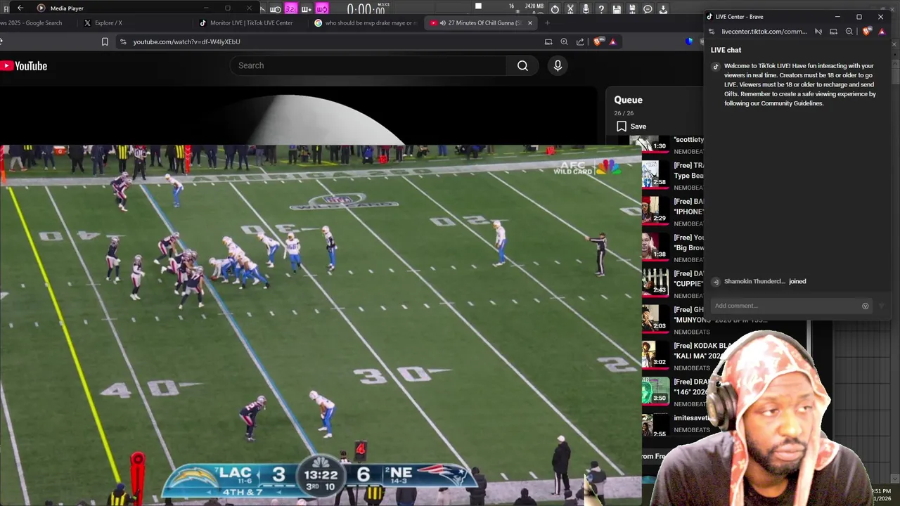Open Brave Shields on YouTube window

coord(598,41)
